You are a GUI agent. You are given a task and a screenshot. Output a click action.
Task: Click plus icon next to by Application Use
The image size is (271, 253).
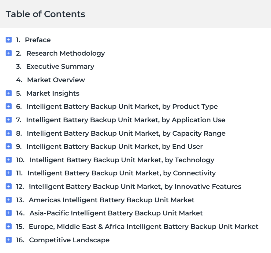(x=9, y=120)
